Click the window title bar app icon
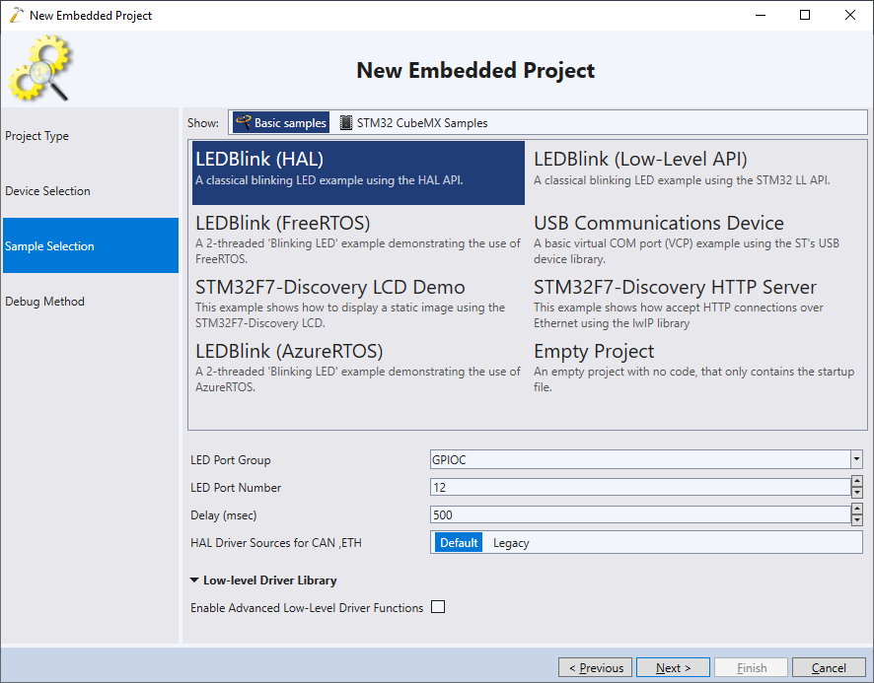 [x=17, y=15]
